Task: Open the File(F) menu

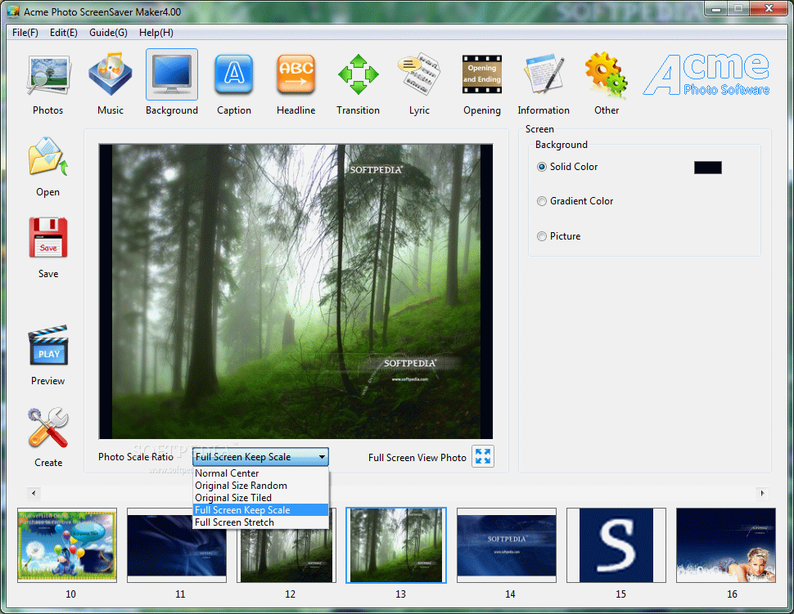Action: tap(25, 33)
